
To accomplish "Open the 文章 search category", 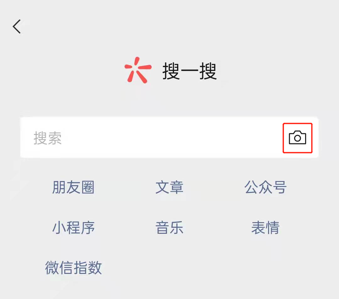I will (169, 187).
